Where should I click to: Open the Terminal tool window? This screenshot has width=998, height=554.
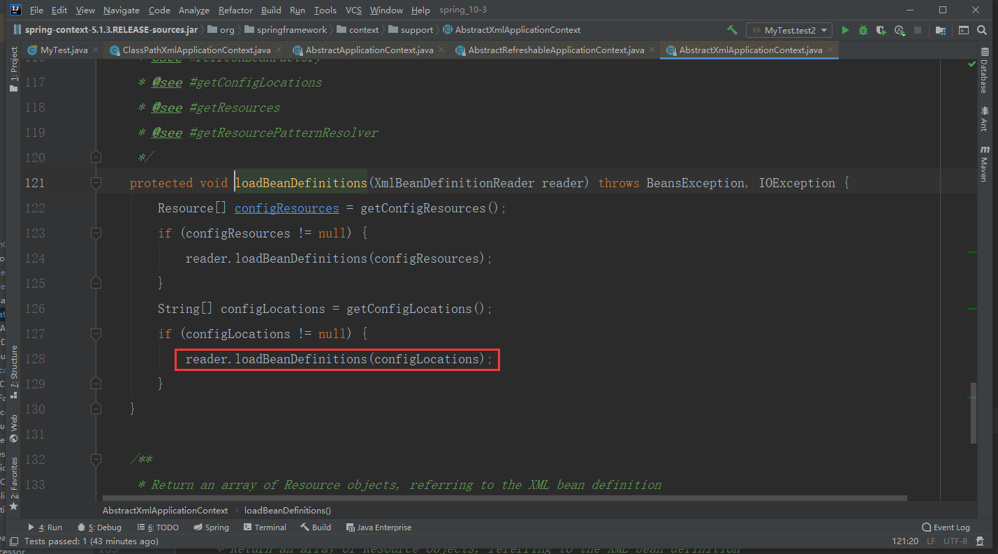265,527
